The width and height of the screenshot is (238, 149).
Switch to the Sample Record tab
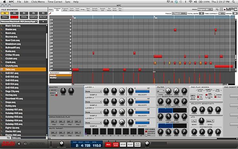click(95, 10)
